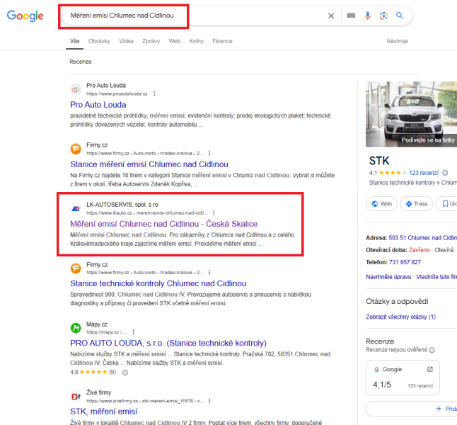Click the Web button in STK panel

point(381,204)
